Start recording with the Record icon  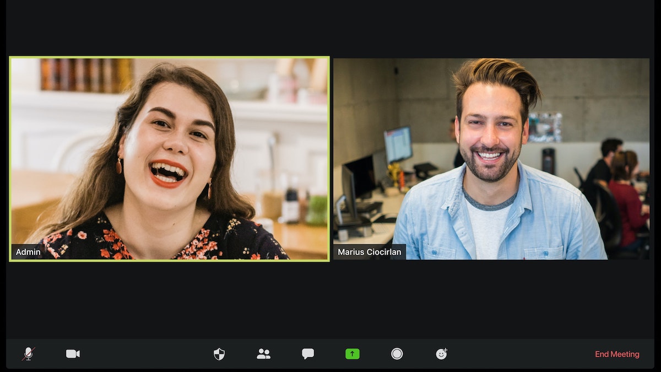click(x=397, y=354)
